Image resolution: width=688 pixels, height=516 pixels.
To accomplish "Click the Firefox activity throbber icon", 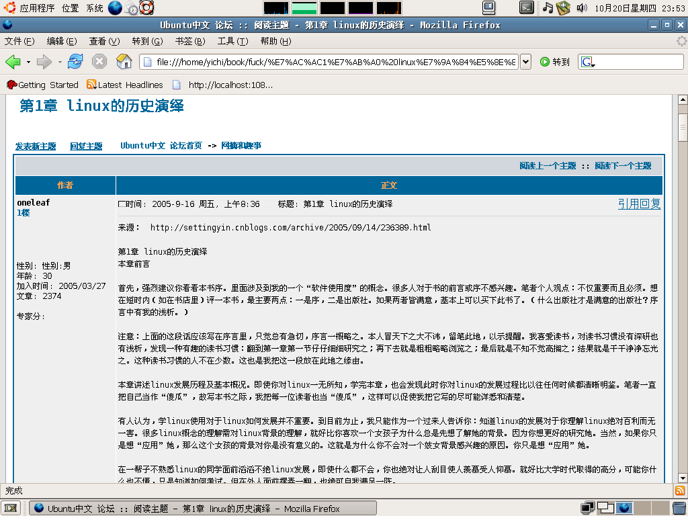I will 681,41.
